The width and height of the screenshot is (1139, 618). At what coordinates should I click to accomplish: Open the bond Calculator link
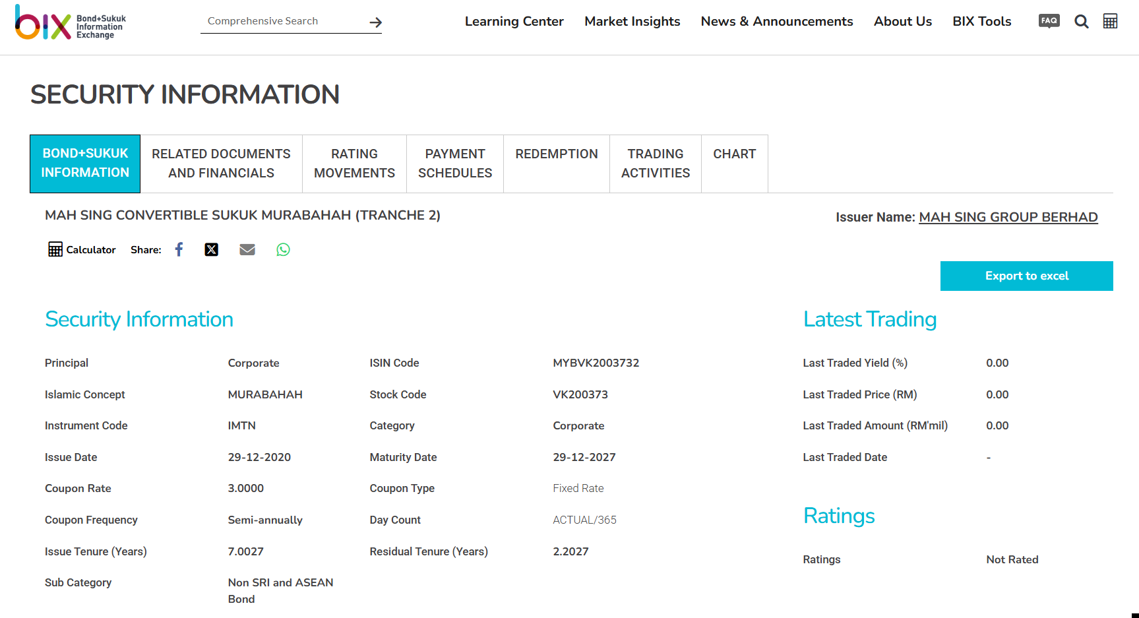click(82, 249)
